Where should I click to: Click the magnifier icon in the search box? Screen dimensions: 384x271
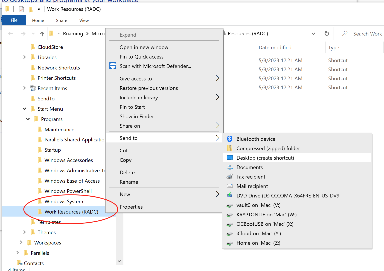(x=345, y=33)
